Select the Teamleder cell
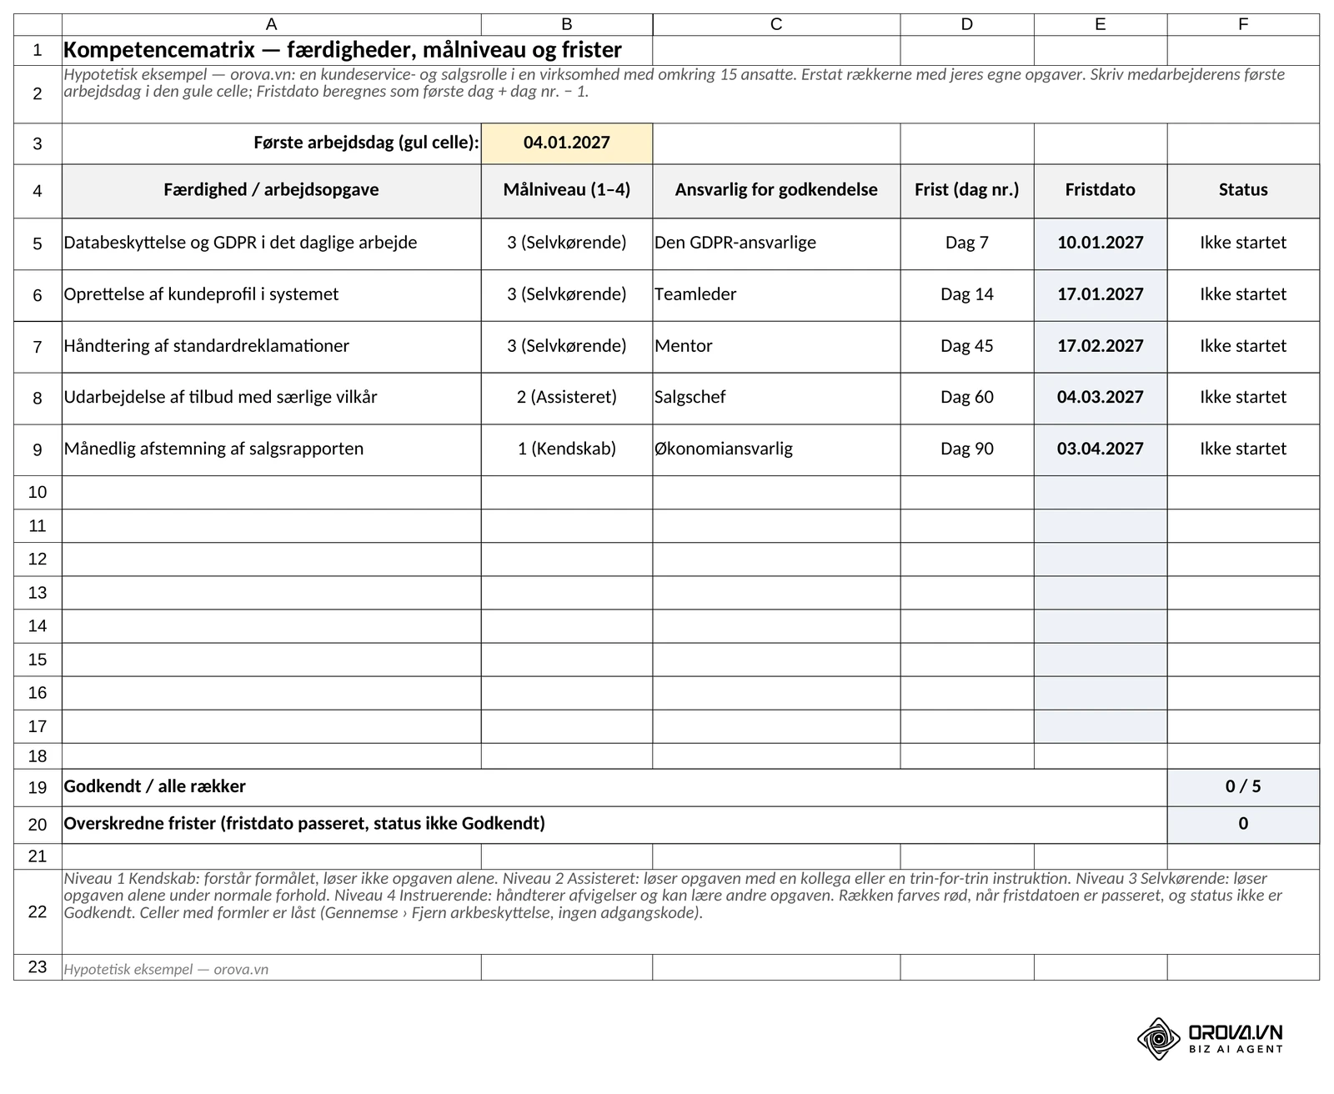 [x=776, y=295]
